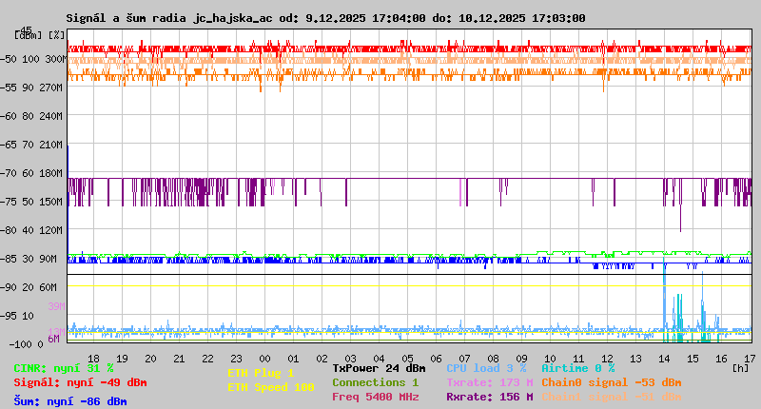Viewport: 761px width, 409px height.
Task: Select the Freq 5400 MHz label
Action: [376, 397]
